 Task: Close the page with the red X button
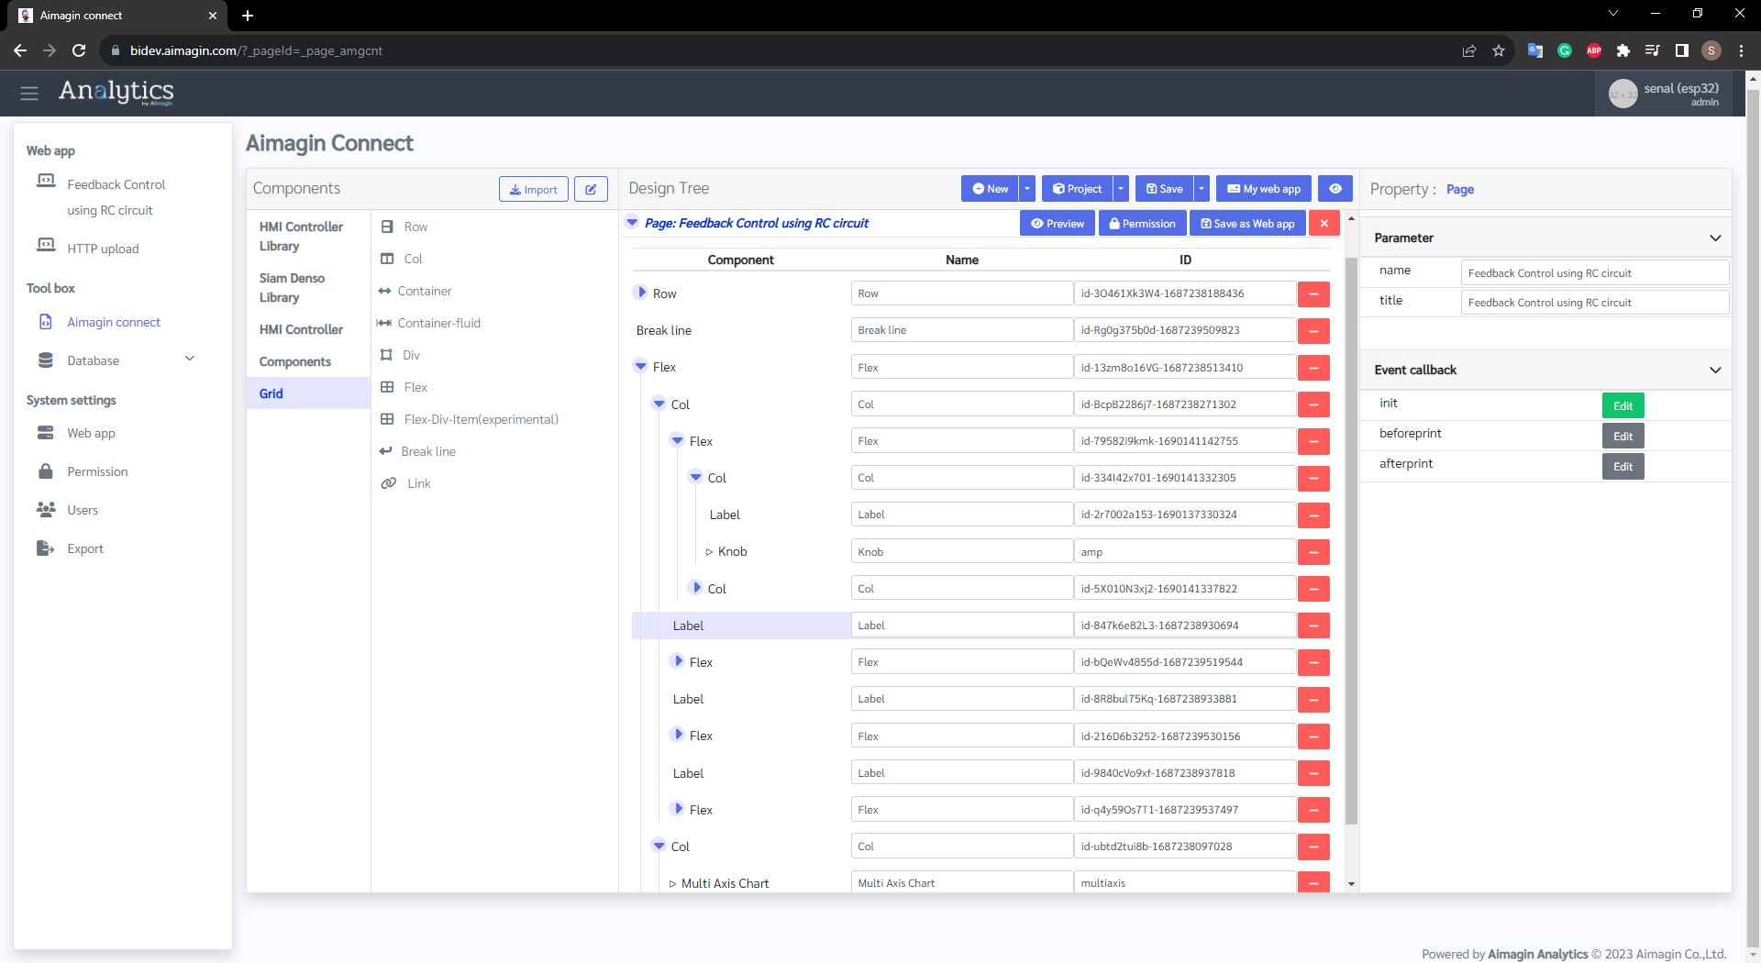(x=1324, y=224)
